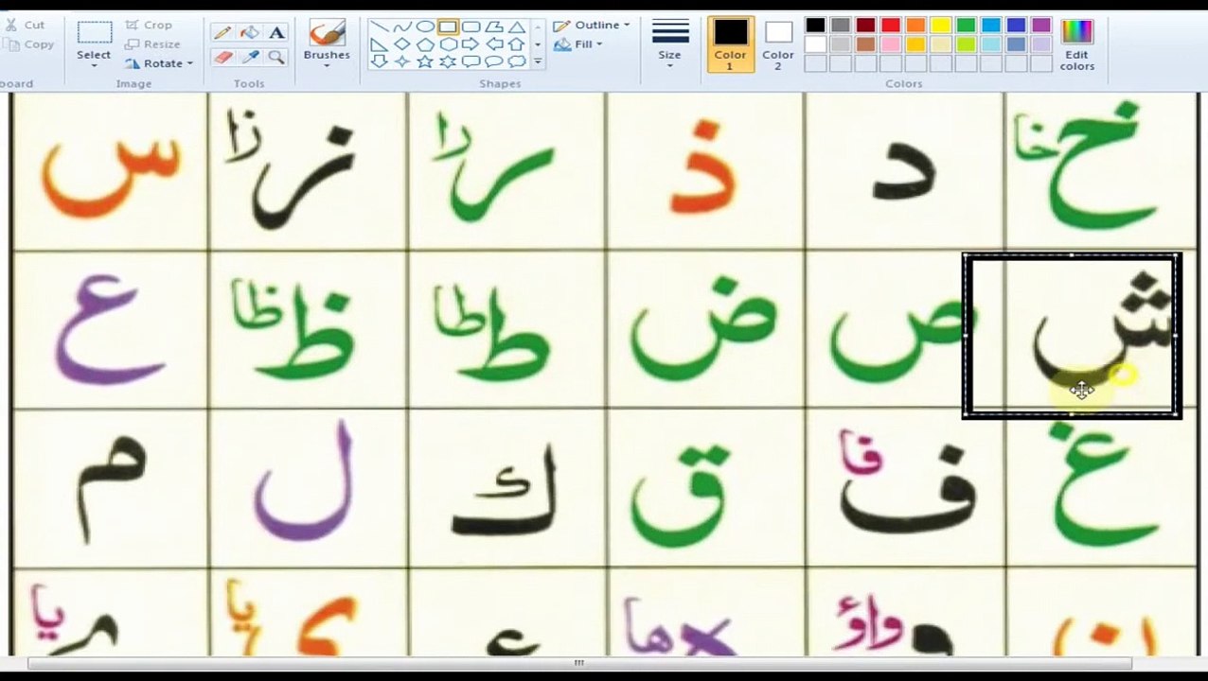Viewport: 1208px width, 681px height.
Task: Pick the indigo blue color swatch
Action: click(x=1016, y=26)
